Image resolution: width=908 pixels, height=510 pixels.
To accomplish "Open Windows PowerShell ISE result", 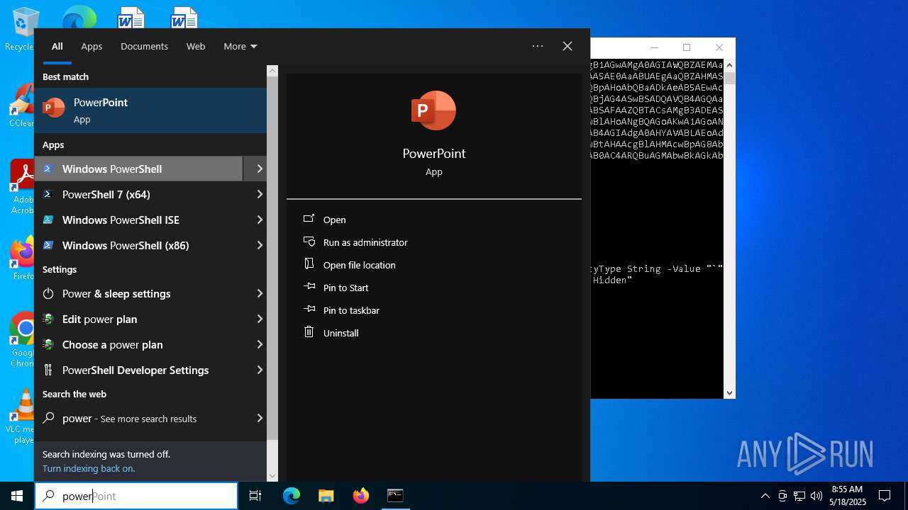I will click(x=138, y=220).
